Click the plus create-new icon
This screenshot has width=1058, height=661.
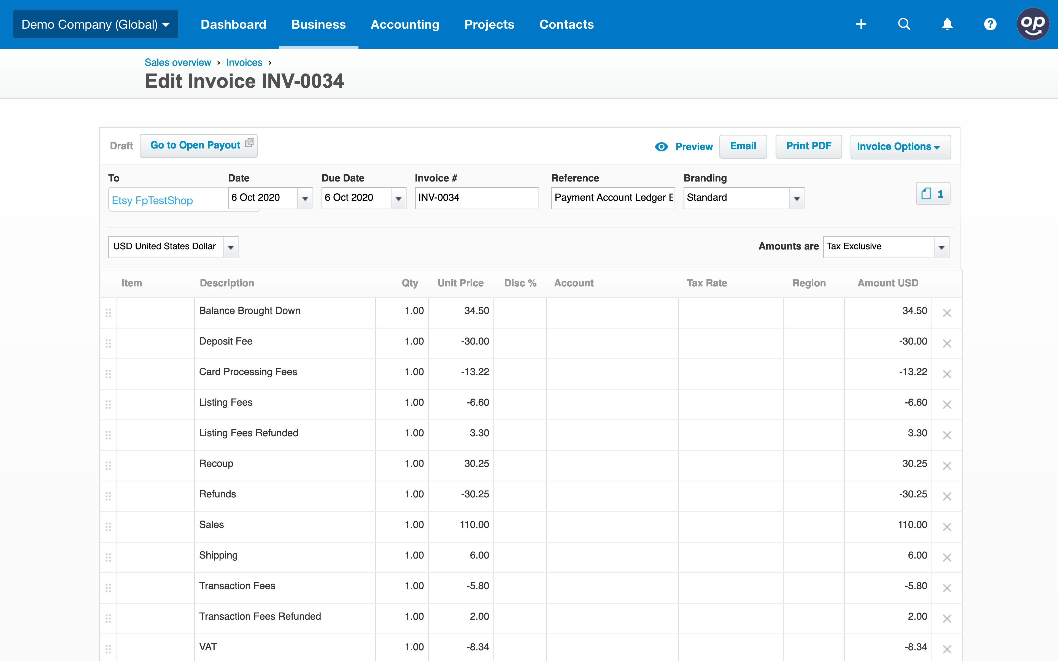[861, 24]
